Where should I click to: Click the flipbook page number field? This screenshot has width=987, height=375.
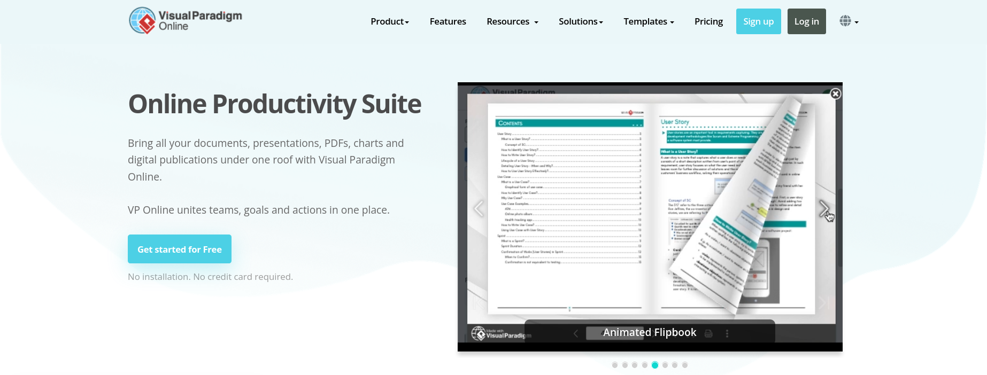coord(615,333)
